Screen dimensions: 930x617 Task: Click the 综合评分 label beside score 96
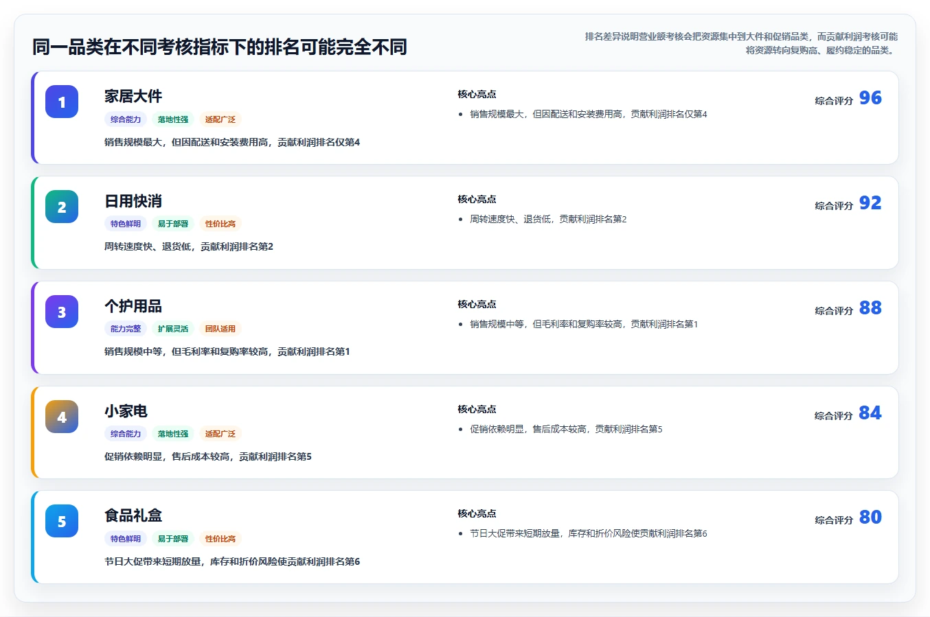834,101
